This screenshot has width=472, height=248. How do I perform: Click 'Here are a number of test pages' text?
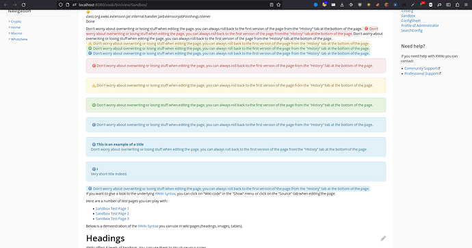point(127,201)
